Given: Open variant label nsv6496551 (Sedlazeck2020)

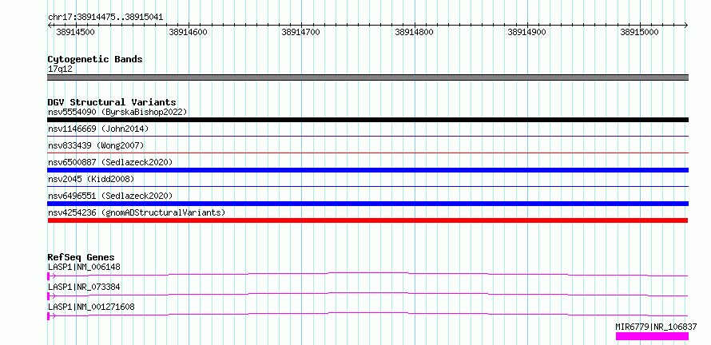Looking at the screenshot, I should click(x=110, y=196).
